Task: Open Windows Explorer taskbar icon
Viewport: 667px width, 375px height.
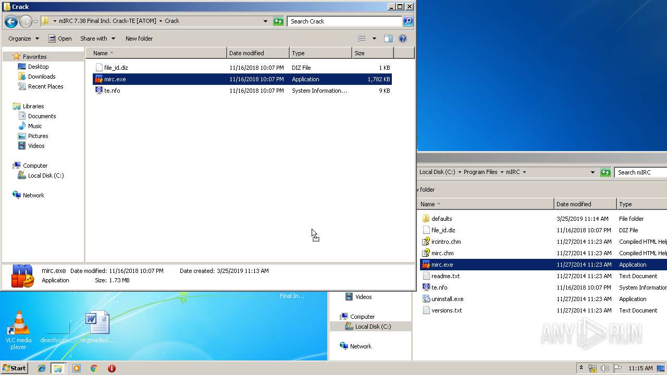Action: coord(58,368)
